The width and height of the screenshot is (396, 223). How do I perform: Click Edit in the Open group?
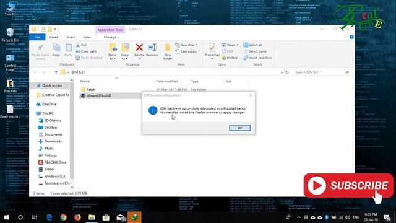coord(227,51)
